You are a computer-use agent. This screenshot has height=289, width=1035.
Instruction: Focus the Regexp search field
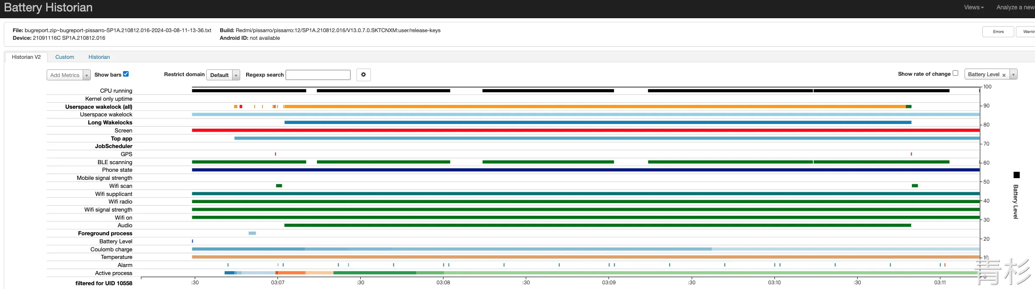(x=318, y=75)
